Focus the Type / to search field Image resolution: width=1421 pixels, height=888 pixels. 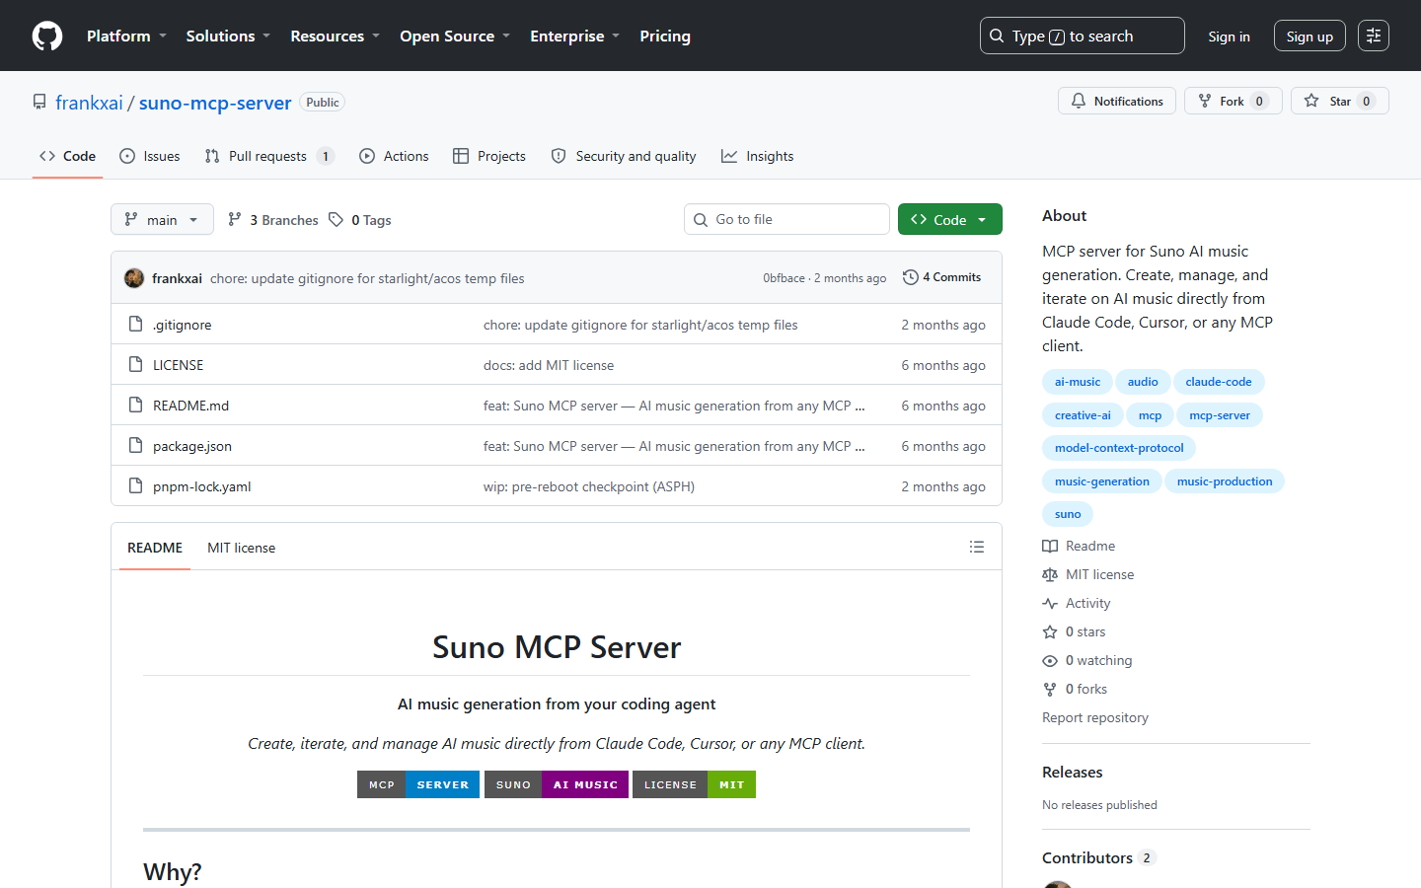pos(1082,36)
